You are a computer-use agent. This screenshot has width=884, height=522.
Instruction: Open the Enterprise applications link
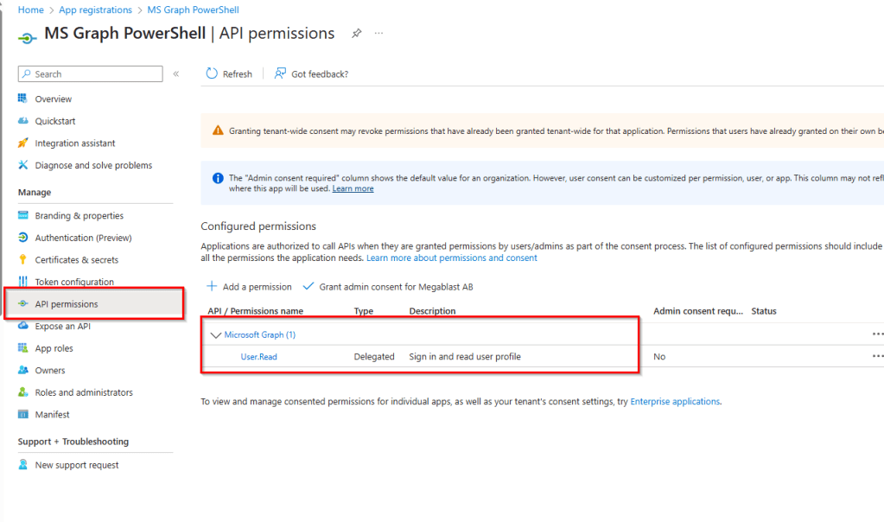pyautogui.click(x=674, y=402)
